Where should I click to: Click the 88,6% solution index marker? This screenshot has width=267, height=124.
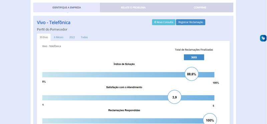pos(192,74)
